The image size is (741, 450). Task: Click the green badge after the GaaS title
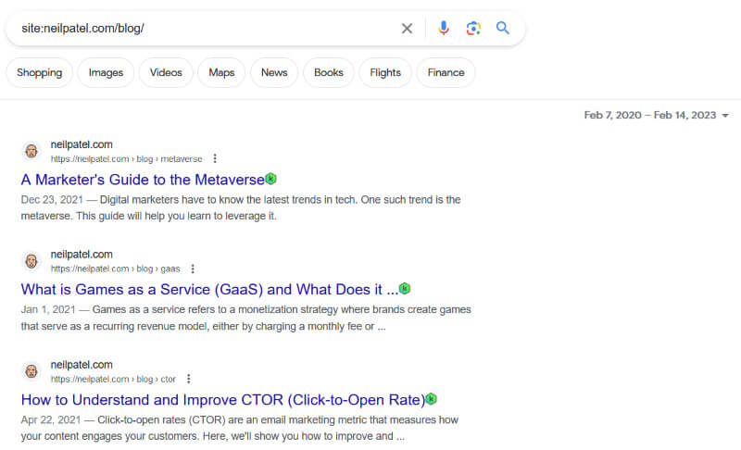click(405, 289)
